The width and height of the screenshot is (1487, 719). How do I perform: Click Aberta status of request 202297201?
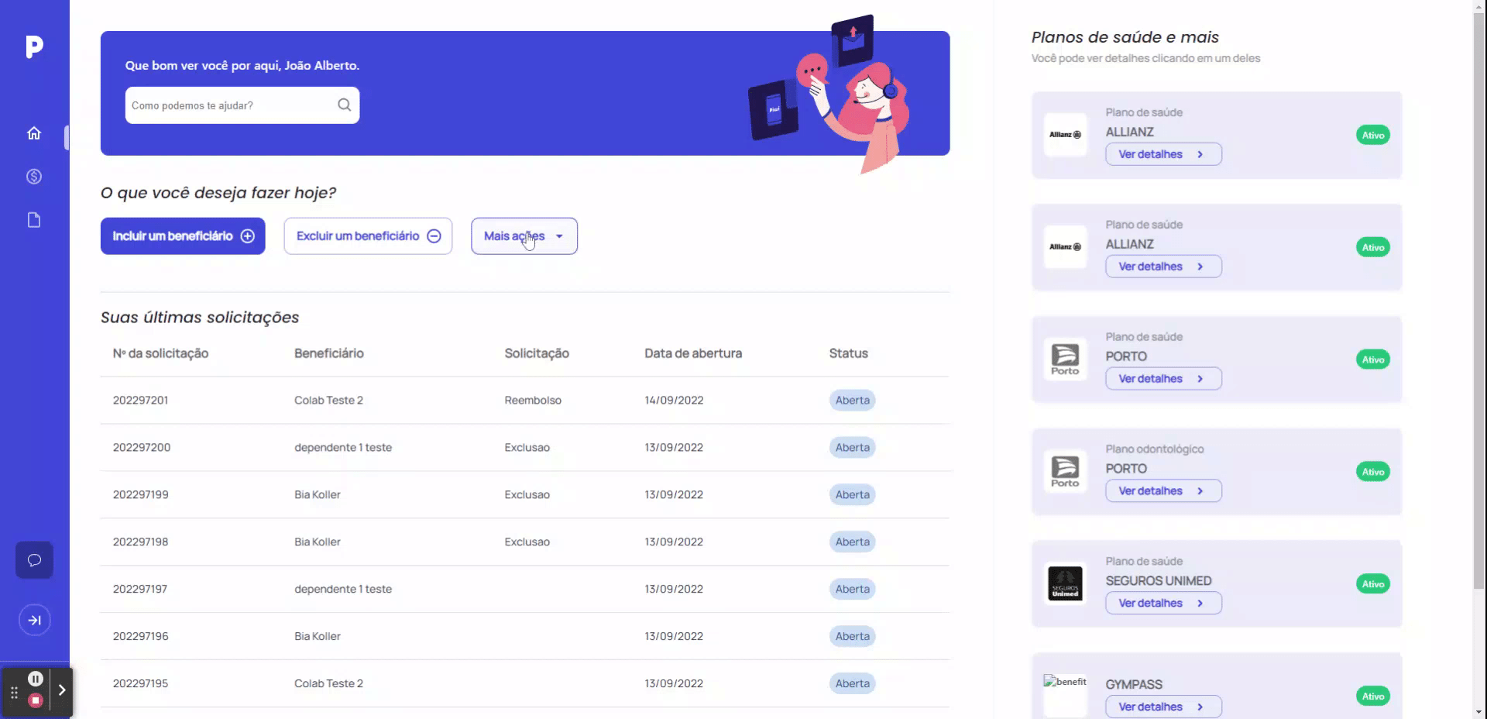click(x=852, y=401)
